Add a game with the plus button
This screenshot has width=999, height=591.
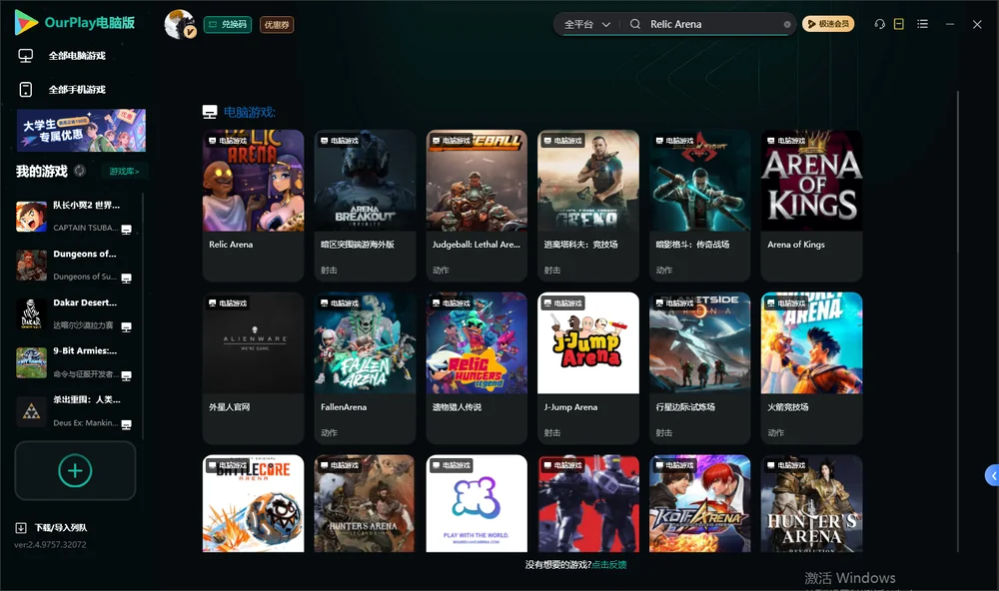click(75, 470)
